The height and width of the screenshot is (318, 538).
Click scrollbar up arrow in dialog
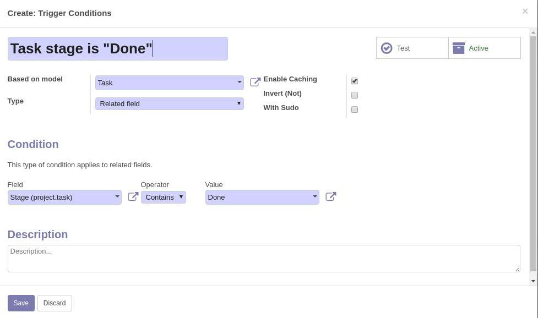click(533, 32)
